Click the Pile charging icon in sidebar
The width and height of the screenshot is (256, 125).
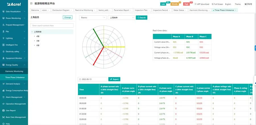pos(3,31)
